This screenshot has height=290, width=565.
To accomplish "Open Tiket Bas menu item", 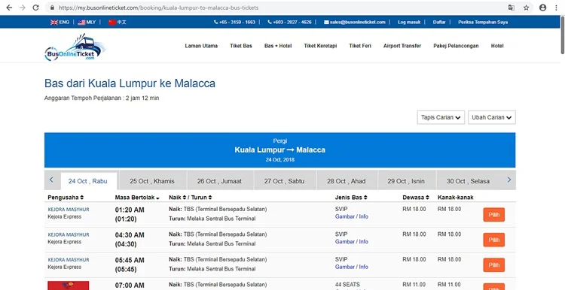I will tap(241, 46).
